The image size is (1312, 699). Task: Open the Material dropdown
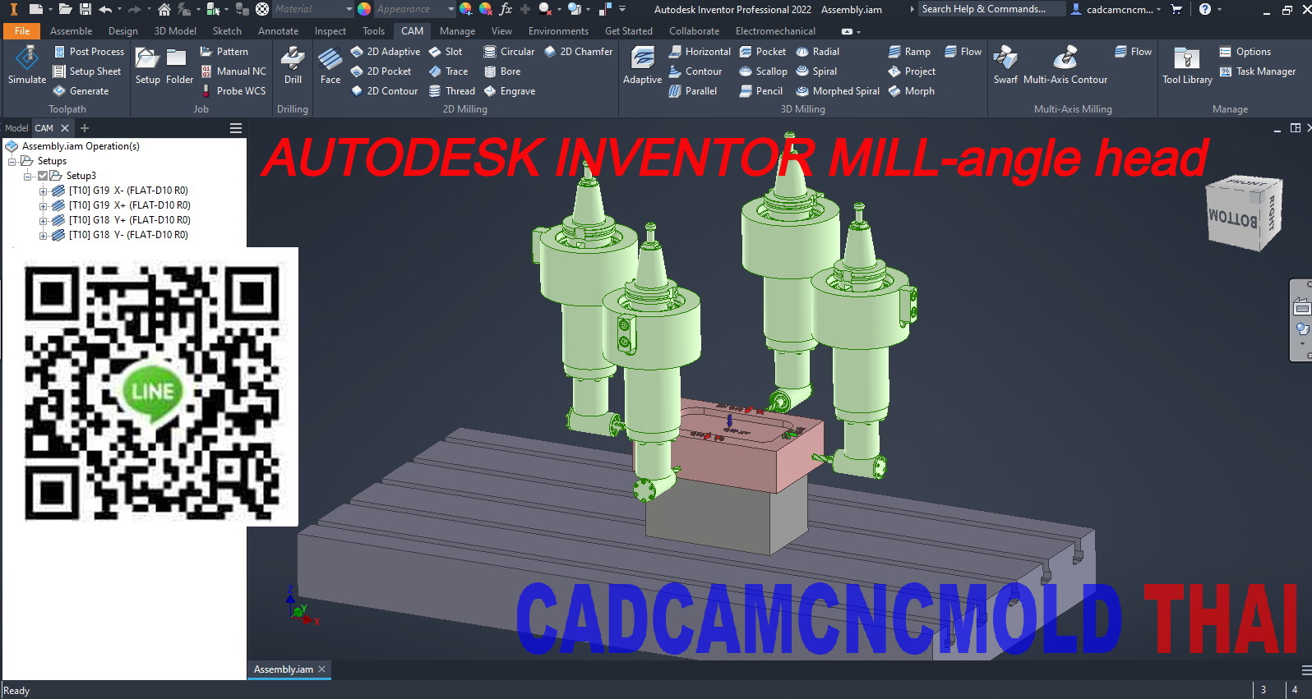click(x=349, y=9)
